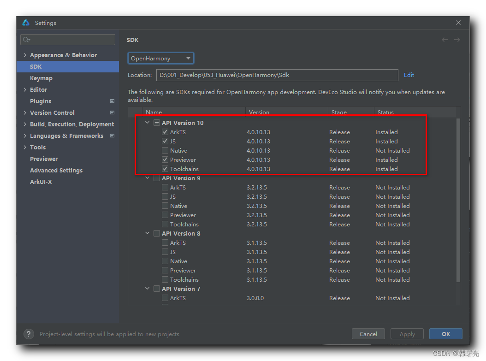Collapse the API Version 10 tree node
486x361 pixels.
(x=148, y=123)
